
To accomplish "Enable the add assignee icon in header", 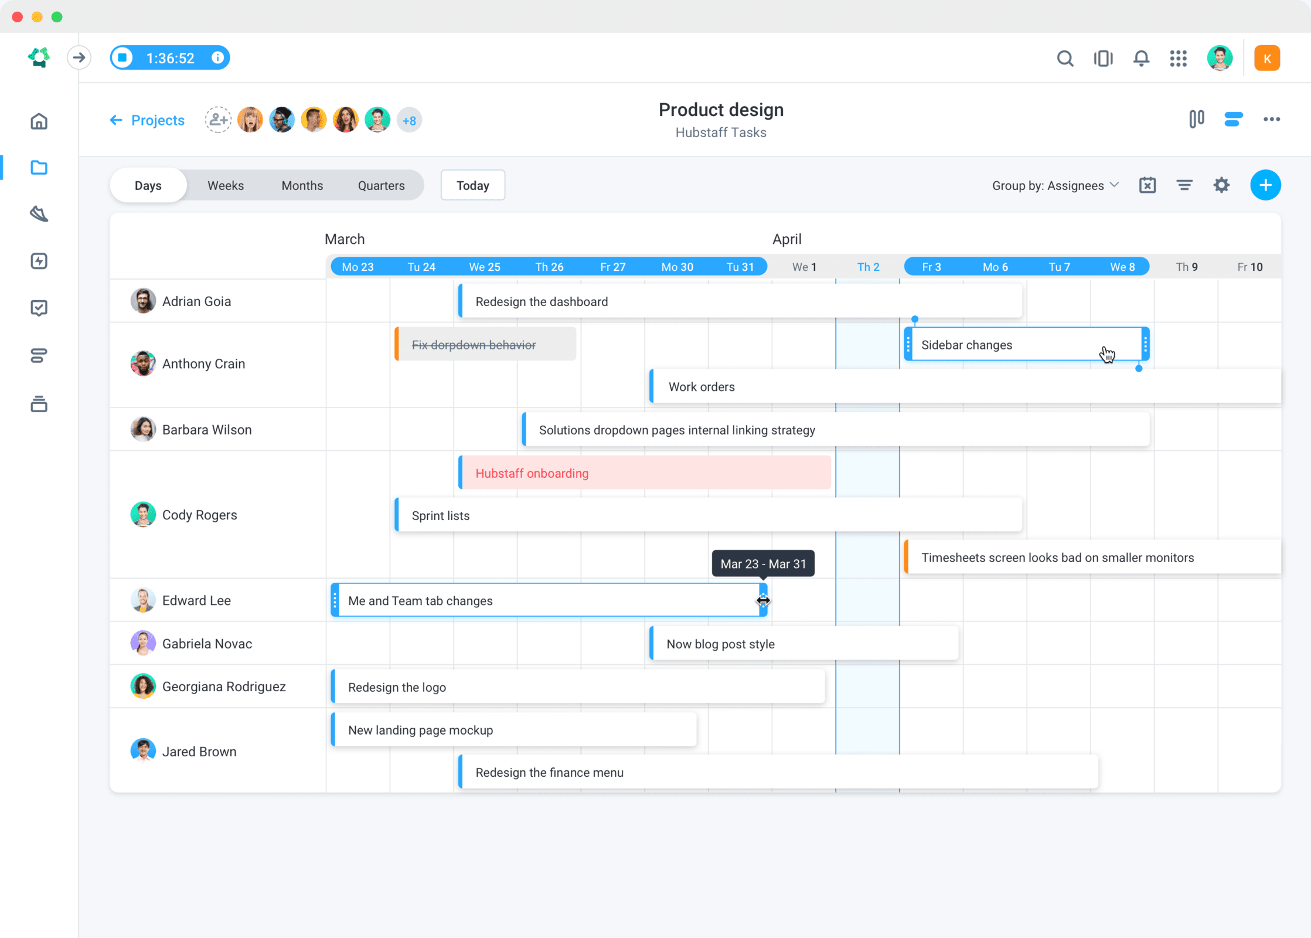I will [x=216, y=120].
